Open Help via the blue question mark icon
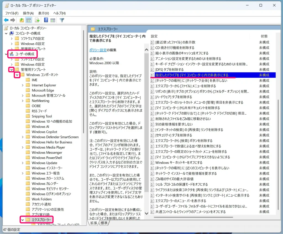The width and height of the screenshot is (283, 234). point(46,20)
